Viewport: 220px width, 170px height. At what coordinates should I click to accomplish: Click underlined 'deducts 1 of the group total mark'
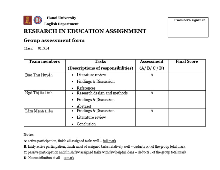[162, 152]
